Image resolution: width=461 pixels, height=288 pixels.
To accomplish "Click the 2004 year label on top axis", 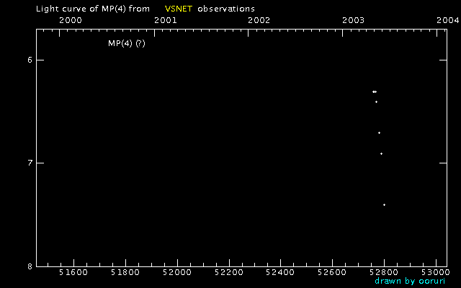I will click(x=448, y=20).
